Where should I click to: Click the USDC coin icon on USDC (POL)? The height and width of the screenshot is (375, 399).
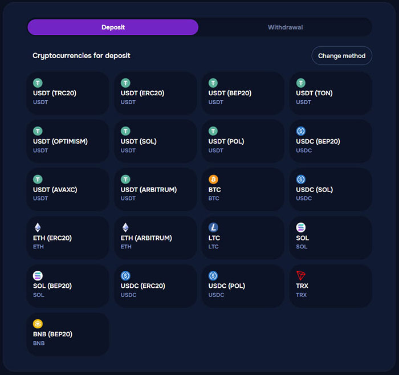point(213,275)
